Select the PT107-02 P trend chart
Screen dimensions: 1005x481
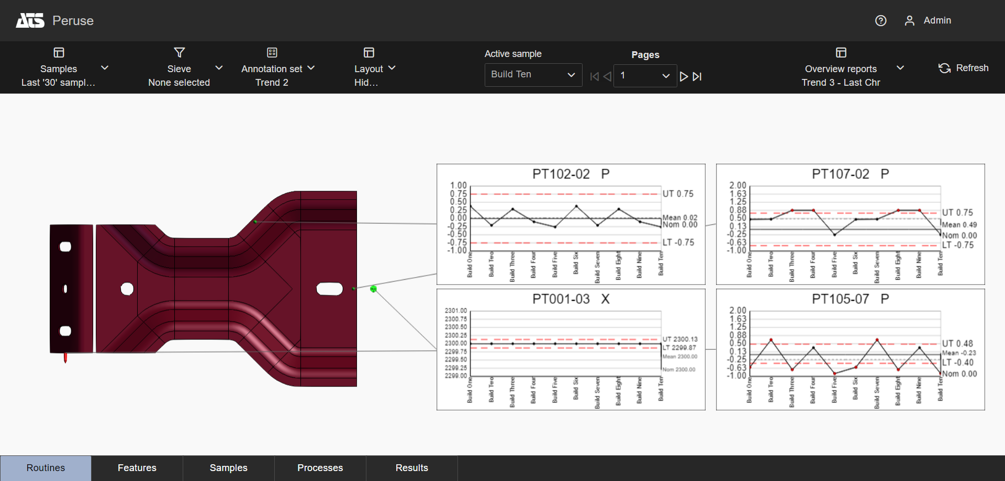(850, 224)
